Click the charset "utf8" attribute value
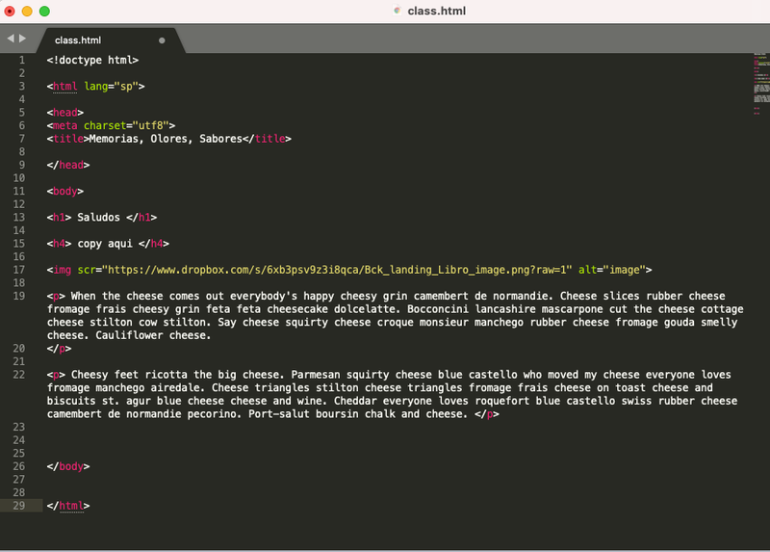 coord(152,125)
